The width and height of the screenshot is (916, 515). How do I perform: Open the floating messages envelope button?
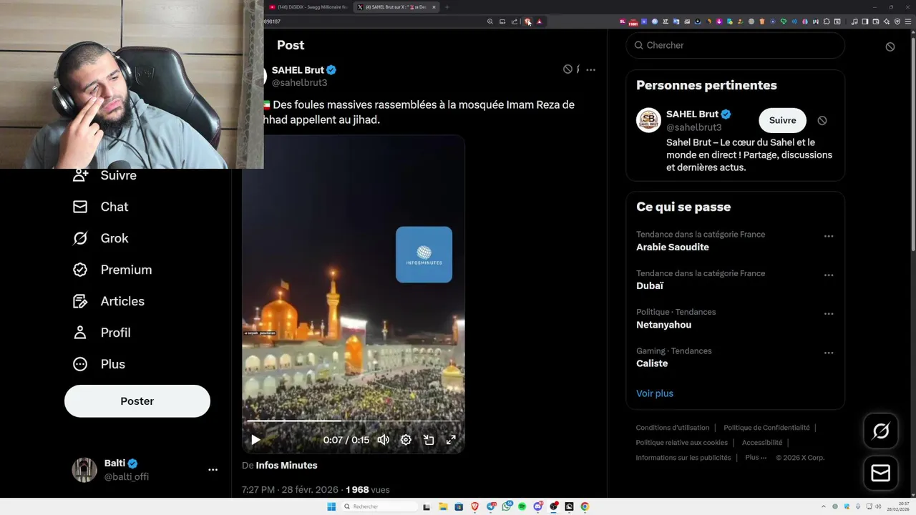(x=881, y=474)
